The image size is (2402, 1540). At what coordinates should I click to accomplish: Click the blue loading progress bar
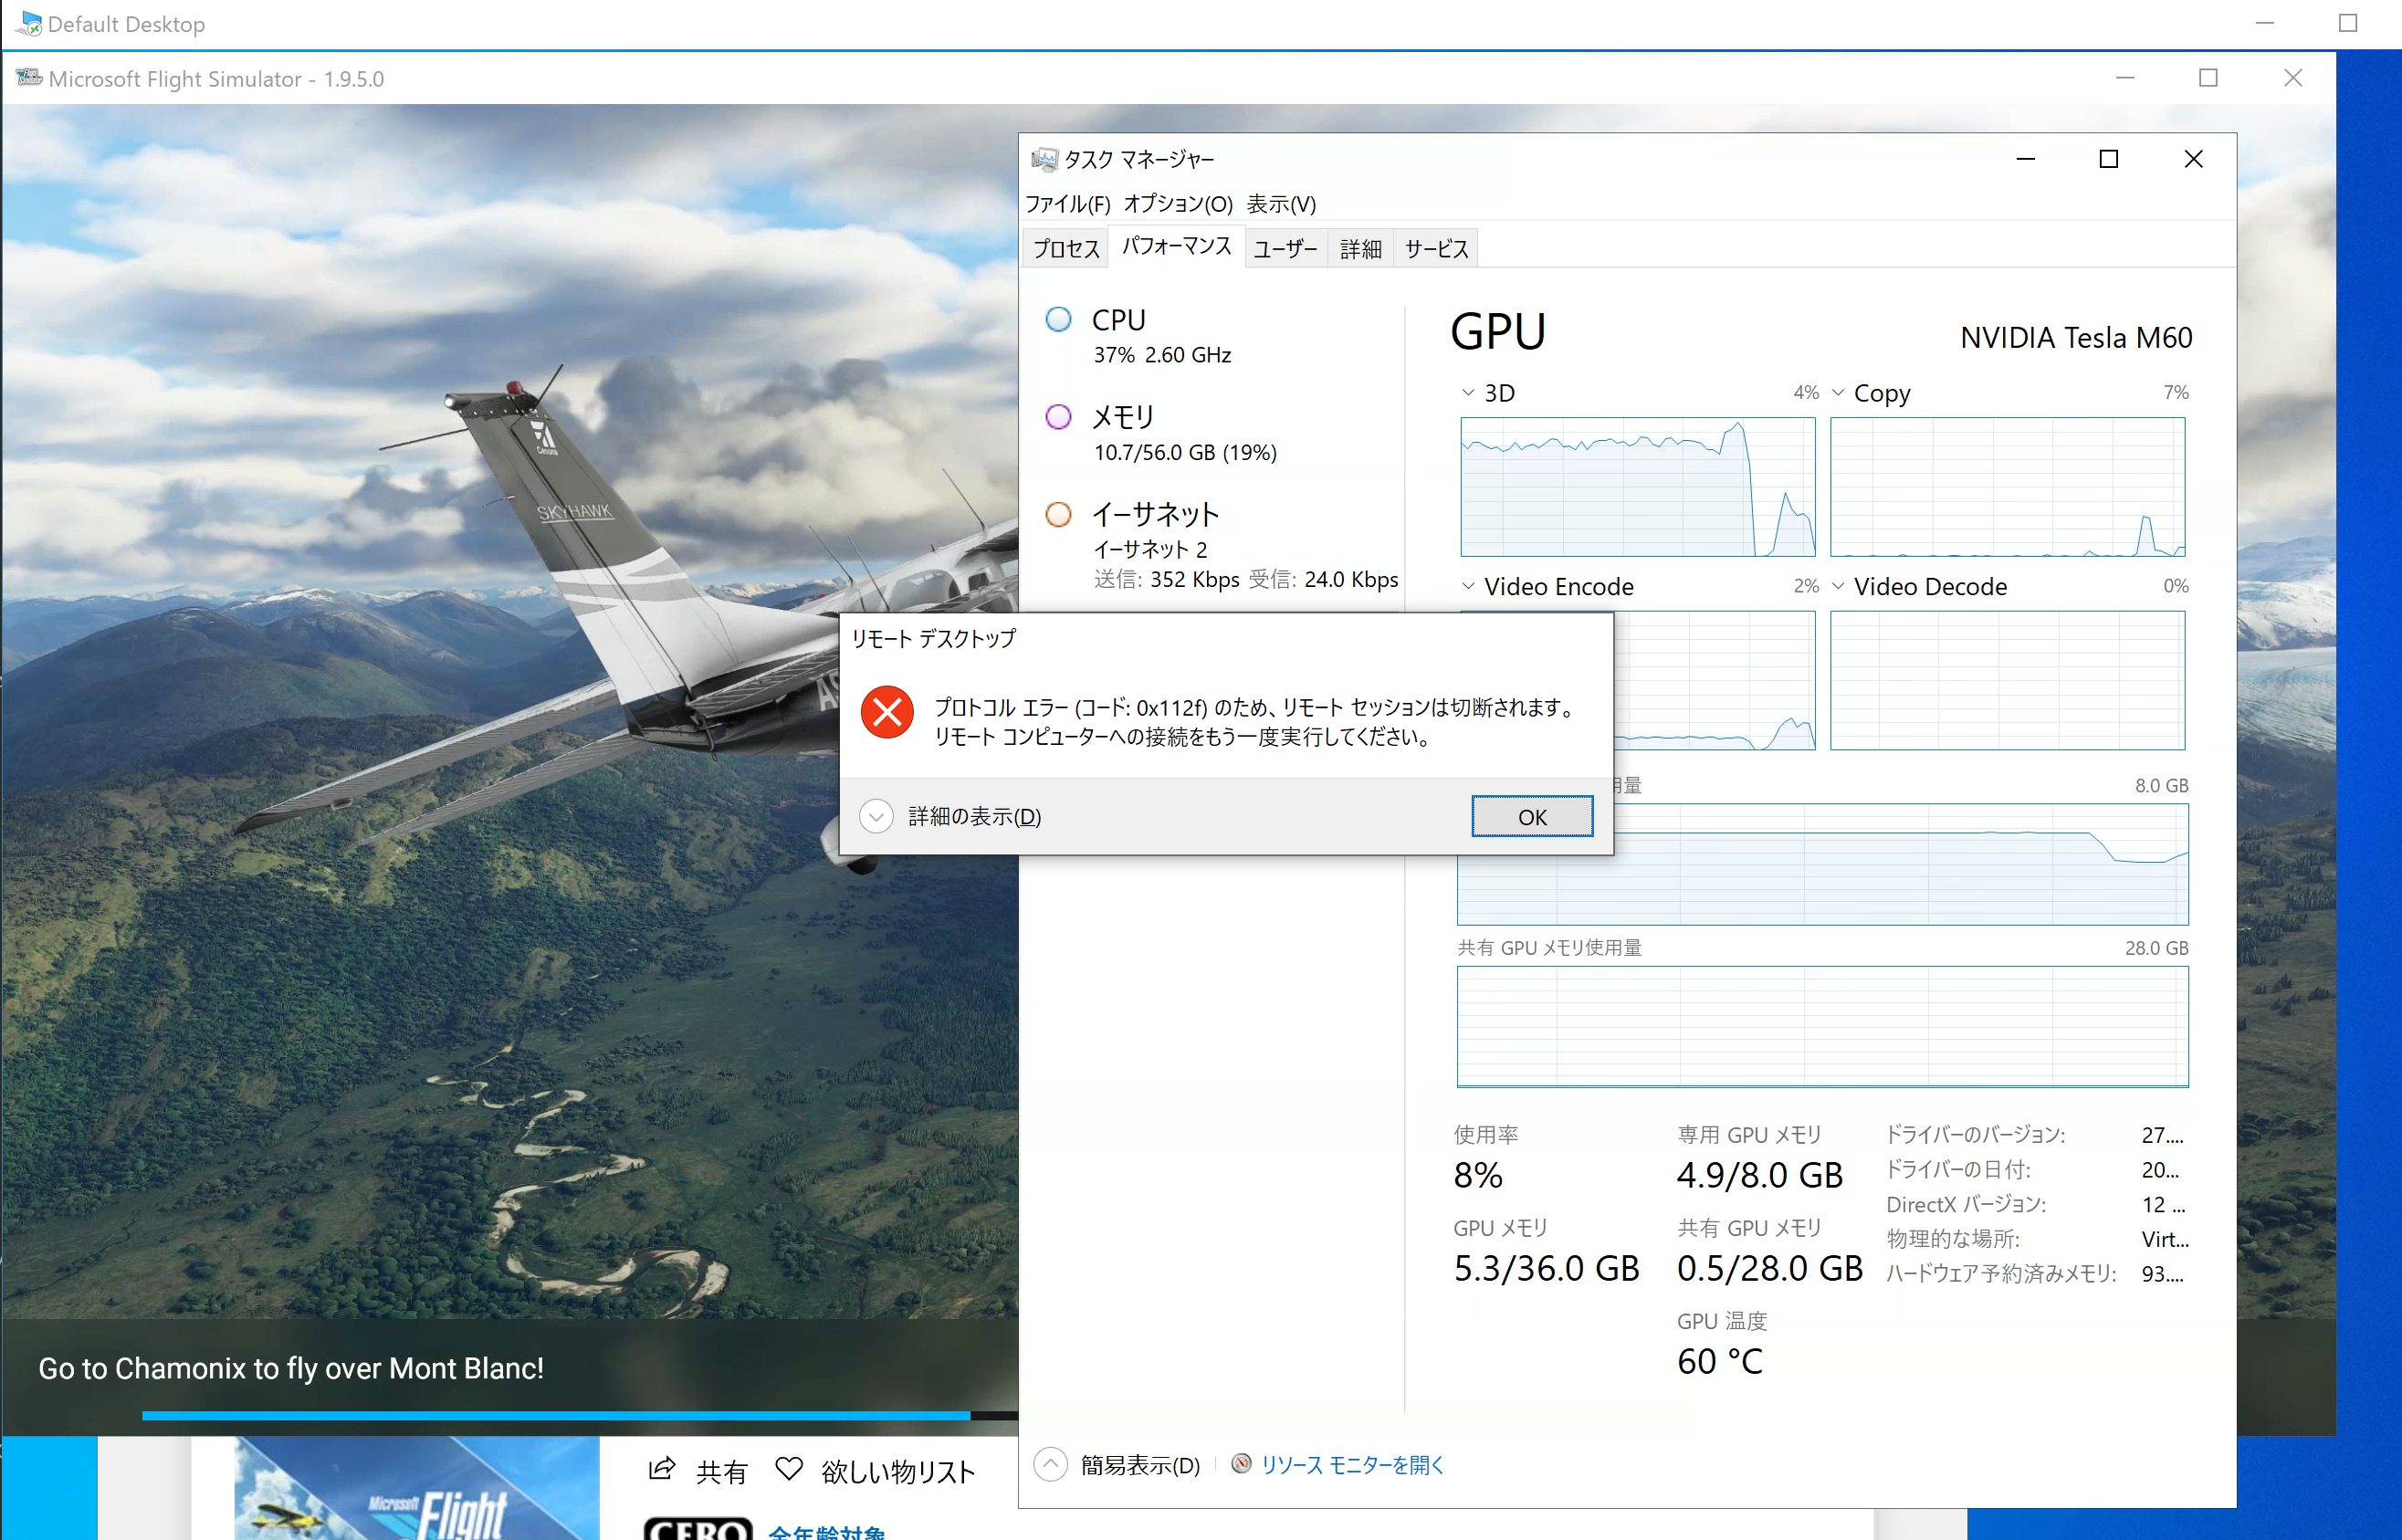tap(556, 1416)
